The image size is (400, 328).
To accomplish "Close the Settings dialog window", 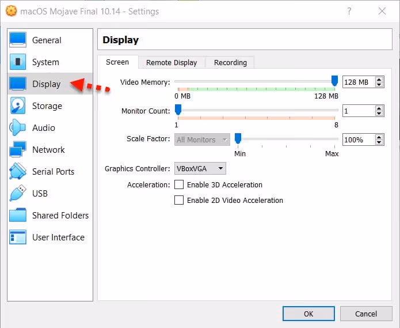I will (x=382, y=11).
